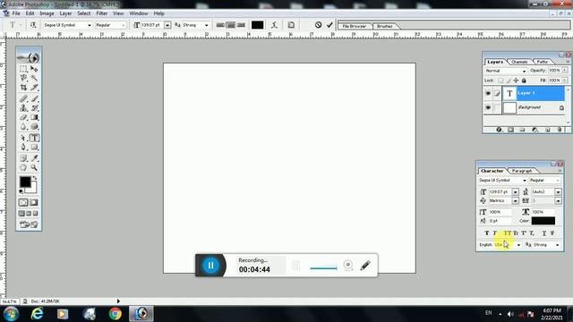Open font family dropdown in options bar
Screen dimensions: 573x322
tap(89, 25)
